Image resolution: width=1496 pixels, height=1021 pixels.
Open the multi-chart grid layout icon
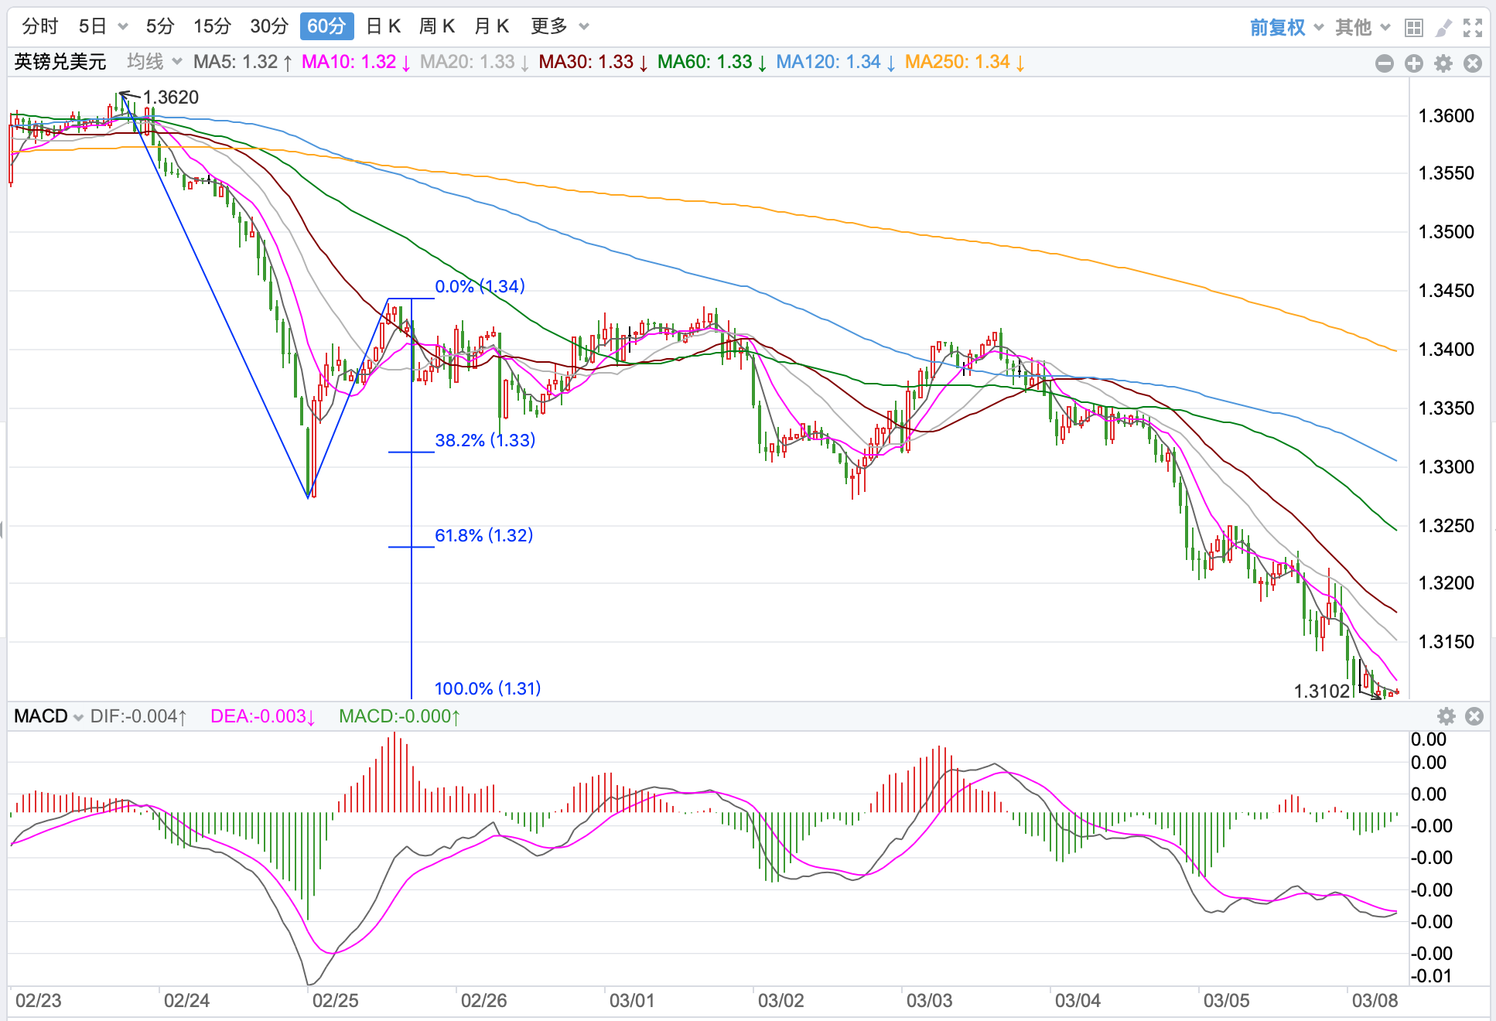1414,28
